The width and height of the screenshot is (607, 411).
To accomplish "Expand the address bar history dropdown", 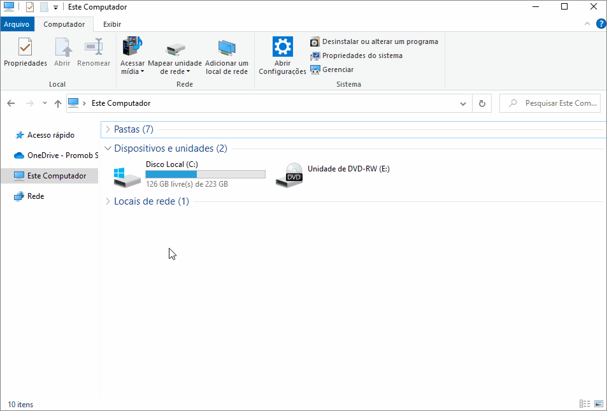I will [463, 103].
